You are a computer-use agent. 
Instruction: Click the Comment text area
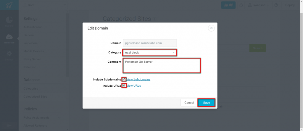pyautogui.click(x=162, y=65)
